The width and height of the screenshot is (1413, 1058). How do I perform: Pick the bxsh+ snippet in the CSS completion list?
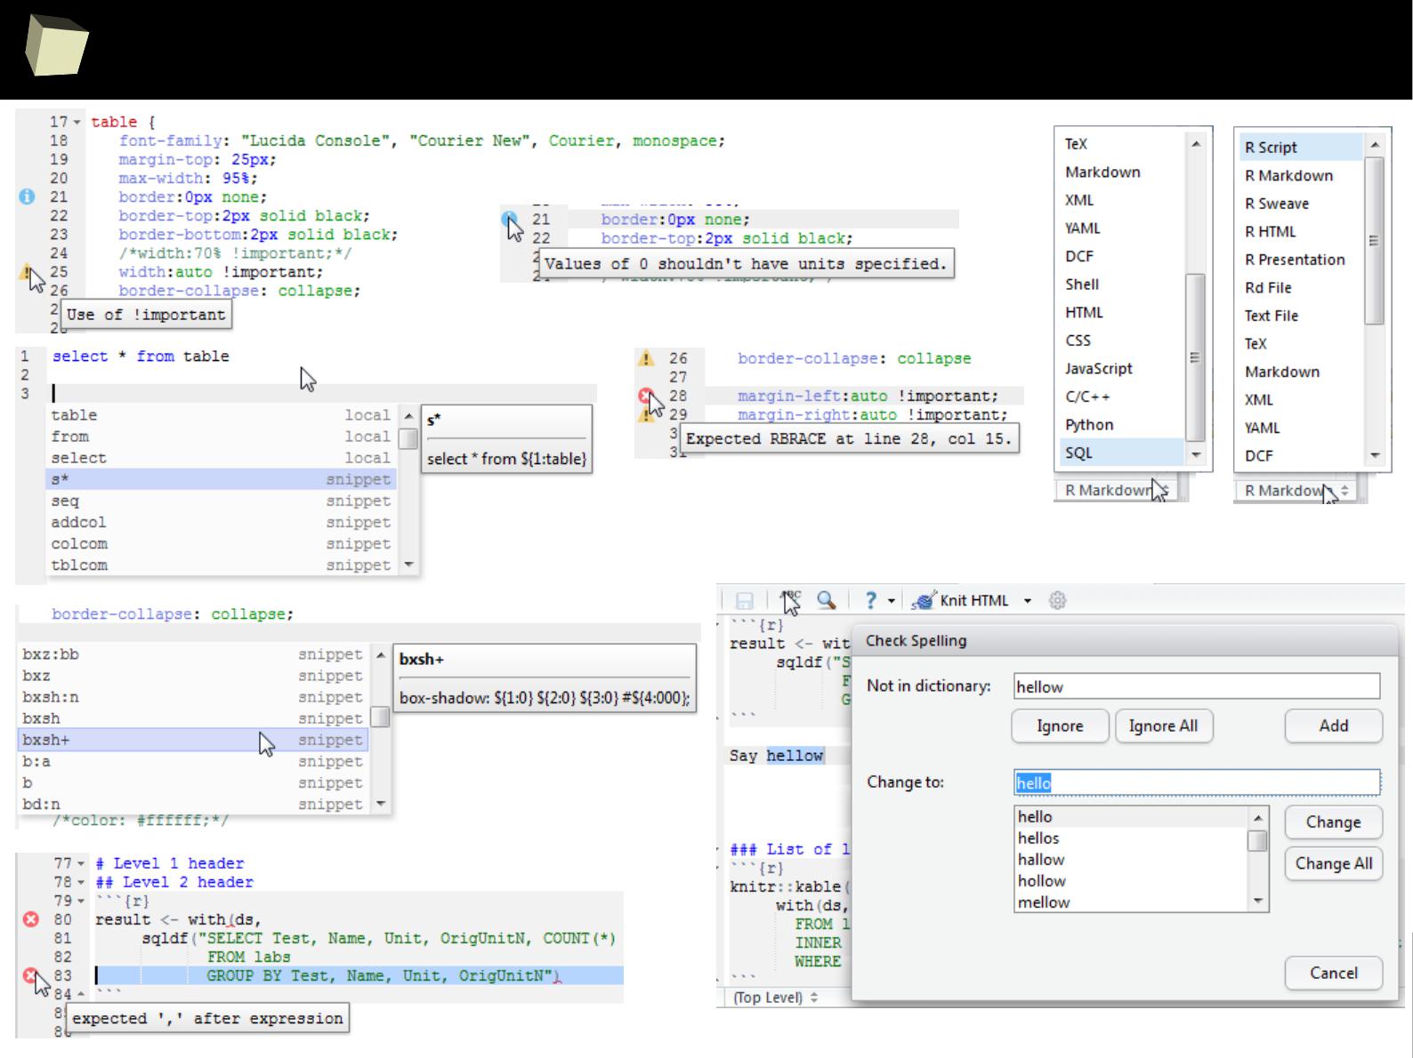(193, 740)
